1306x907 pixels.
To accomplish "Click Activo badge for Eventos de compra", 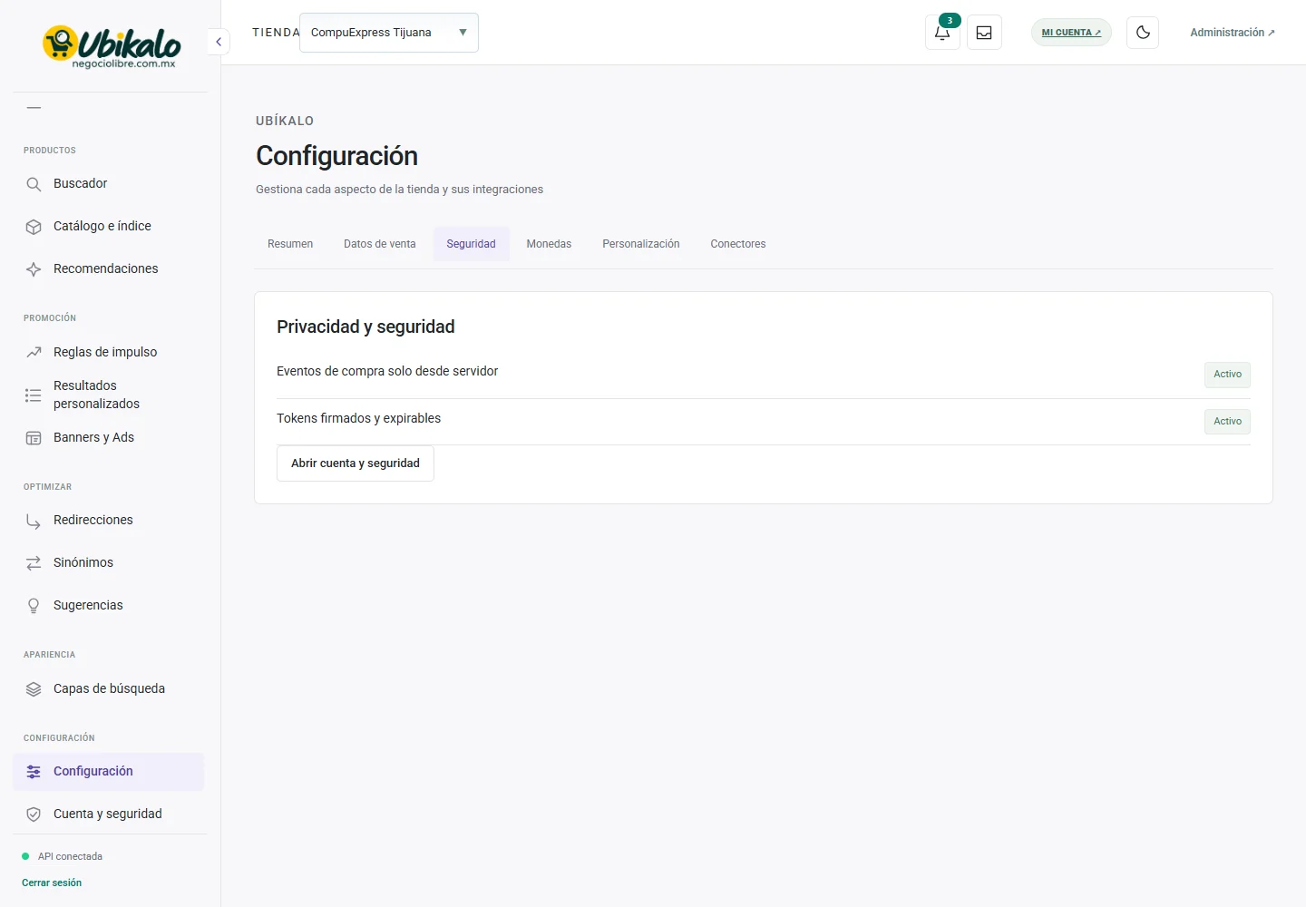I will coord(1227,375).
